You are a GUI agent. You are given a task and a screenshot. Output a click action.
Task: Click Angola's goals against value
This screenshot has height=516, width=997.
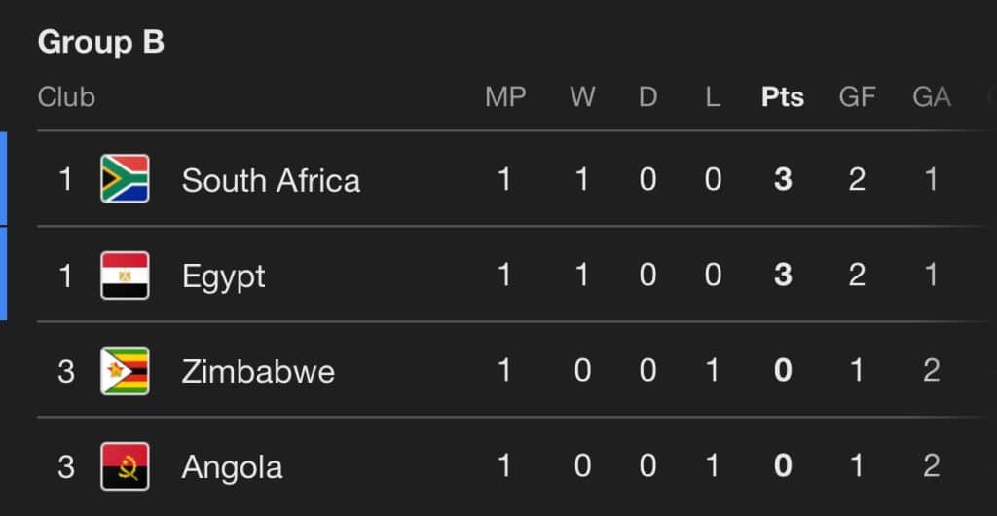(x=932, y=466)
